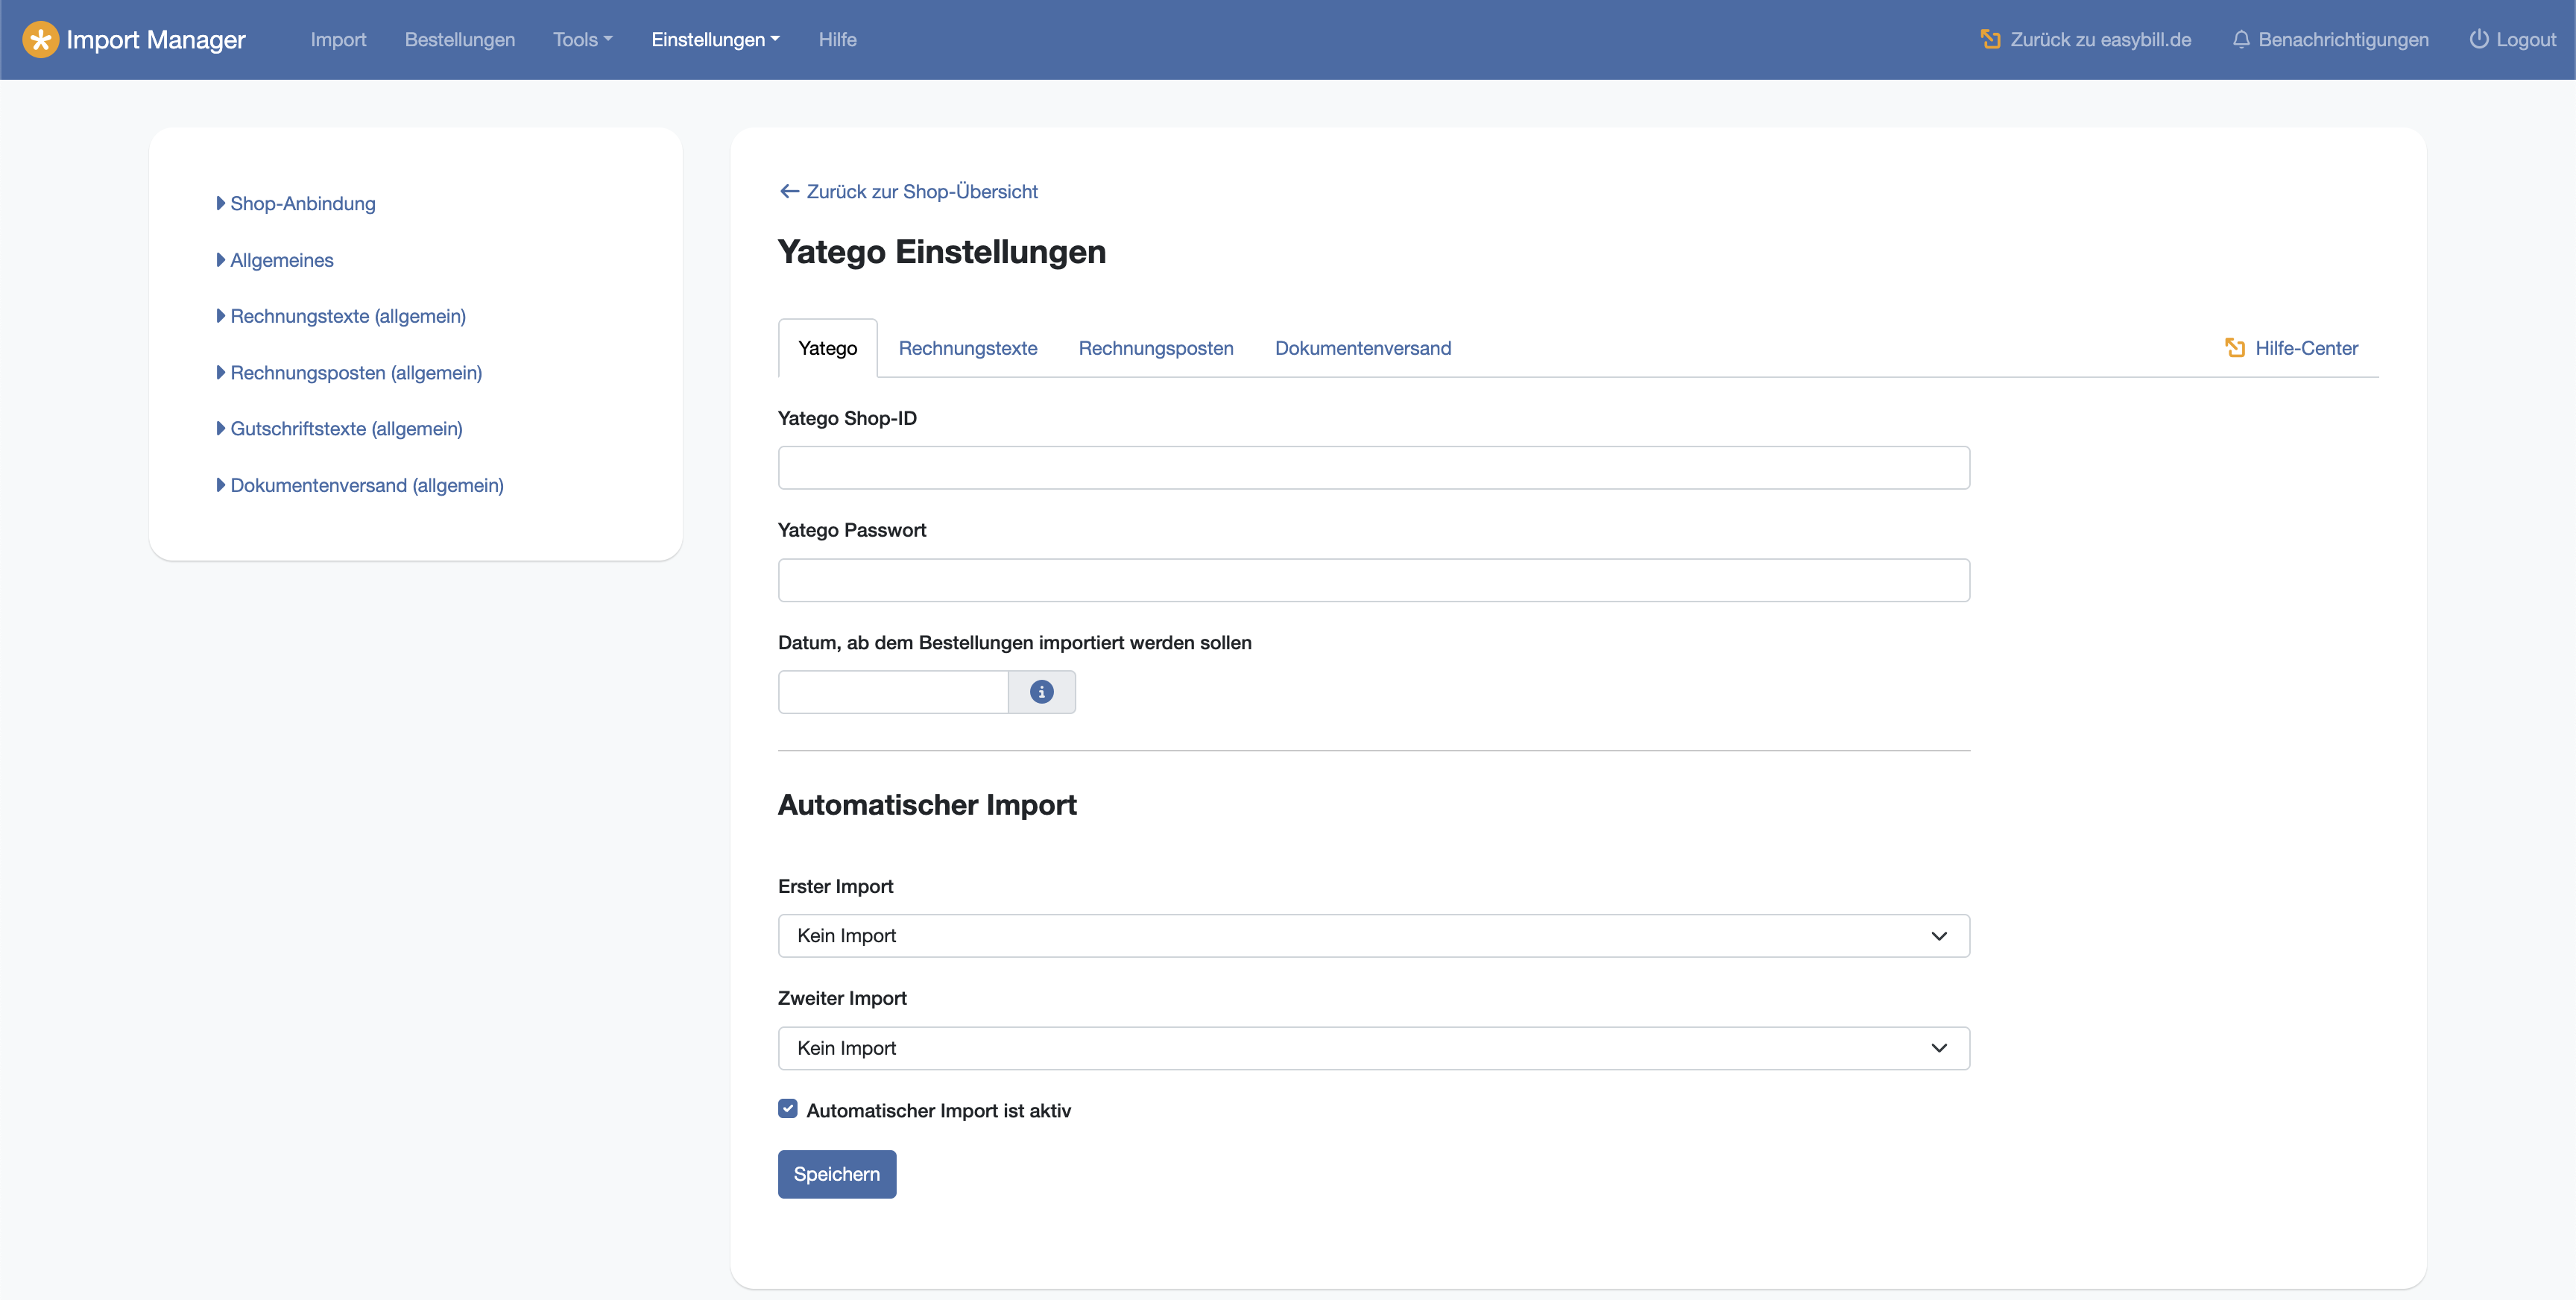Expand triangle next to Gutschriftstexte (allgemein)

point(221,429)
